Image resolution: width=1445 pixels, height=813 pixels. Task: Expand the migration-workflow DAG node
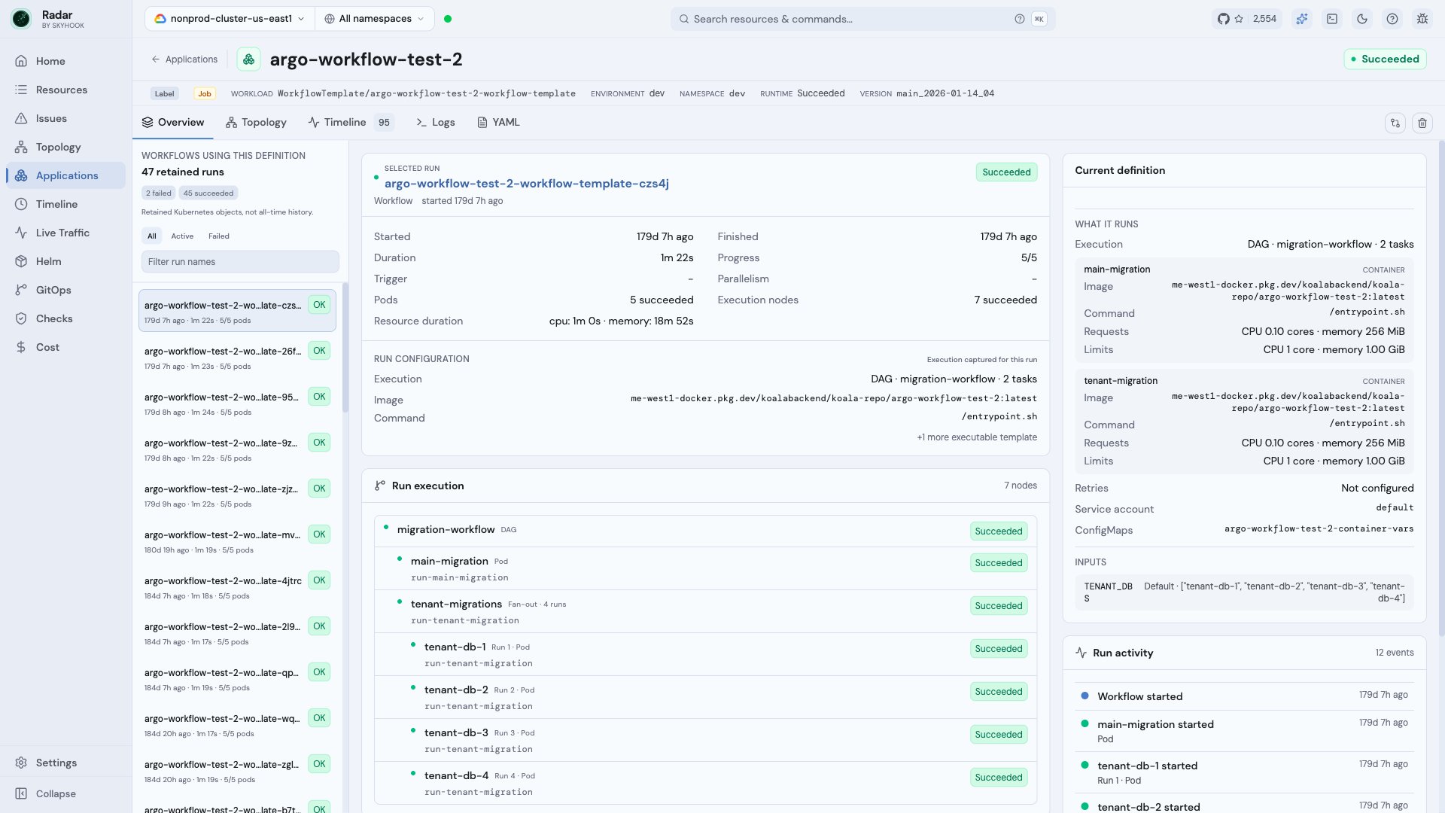point(705,531)
